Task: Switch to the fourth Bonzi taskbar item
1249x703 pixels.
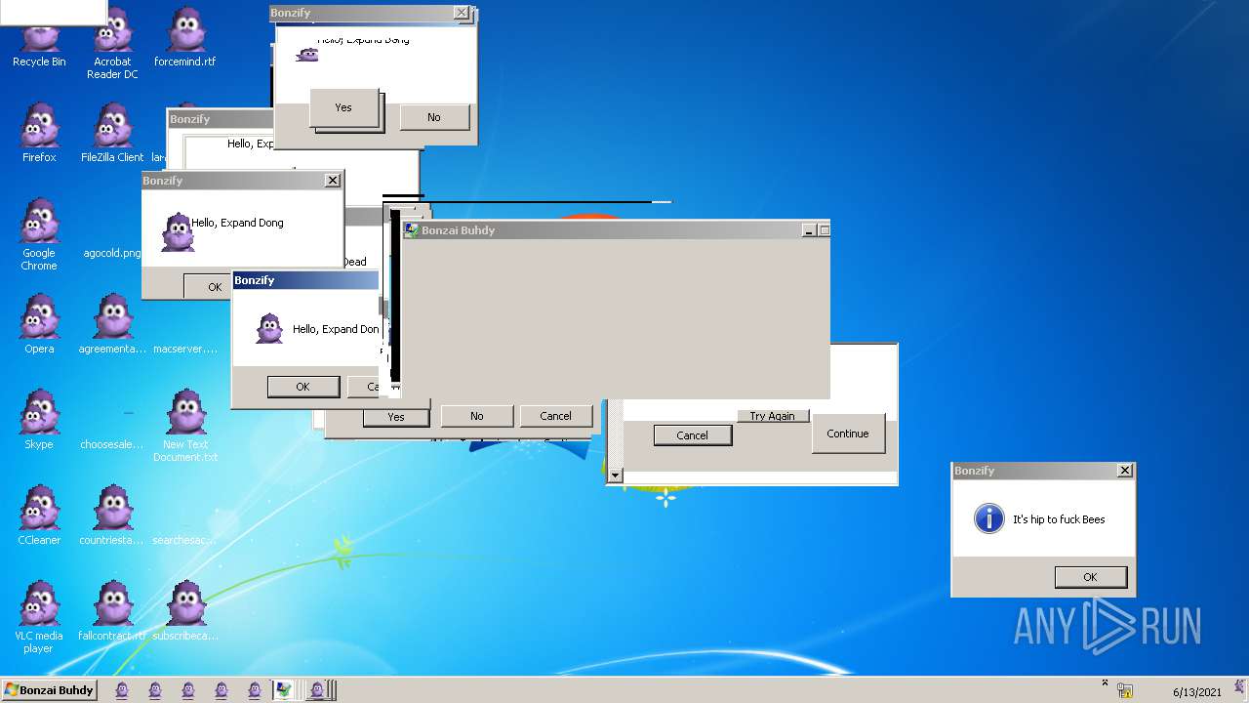Action: (222, 690)
